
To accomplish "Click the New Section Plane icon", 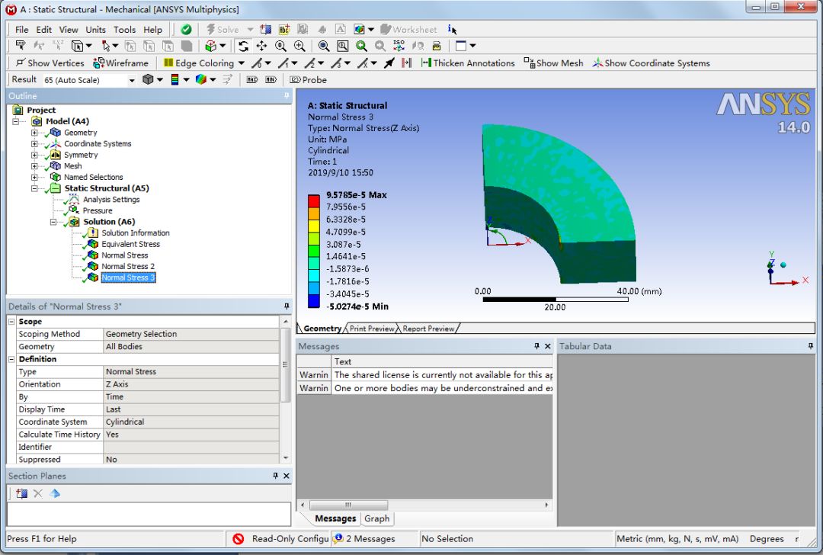I will point(266,30).
